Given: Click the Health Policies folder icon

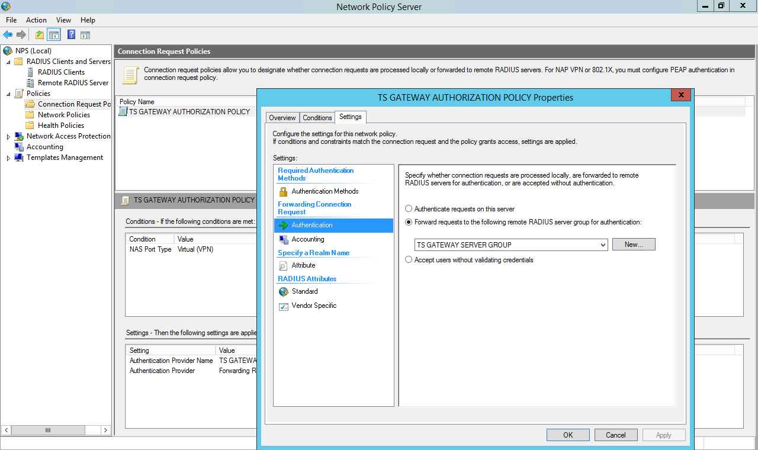Looking at the screenshot, I should [x=30, y=126].
